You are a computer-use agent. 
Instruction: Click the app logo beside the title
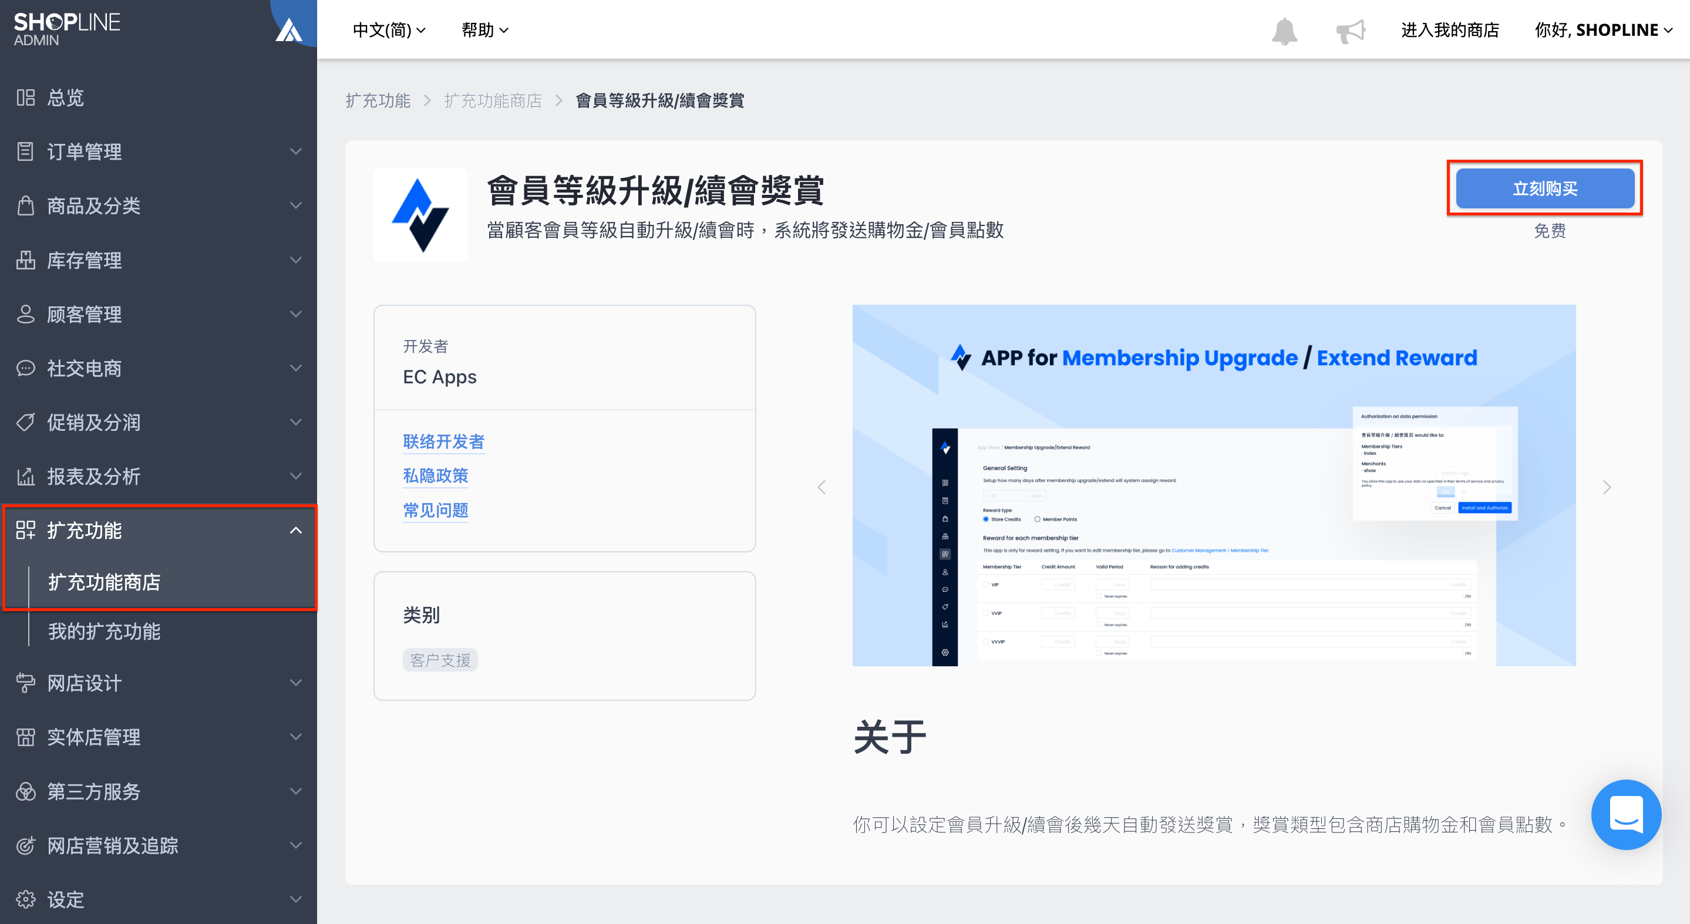[x=420, y=216]
